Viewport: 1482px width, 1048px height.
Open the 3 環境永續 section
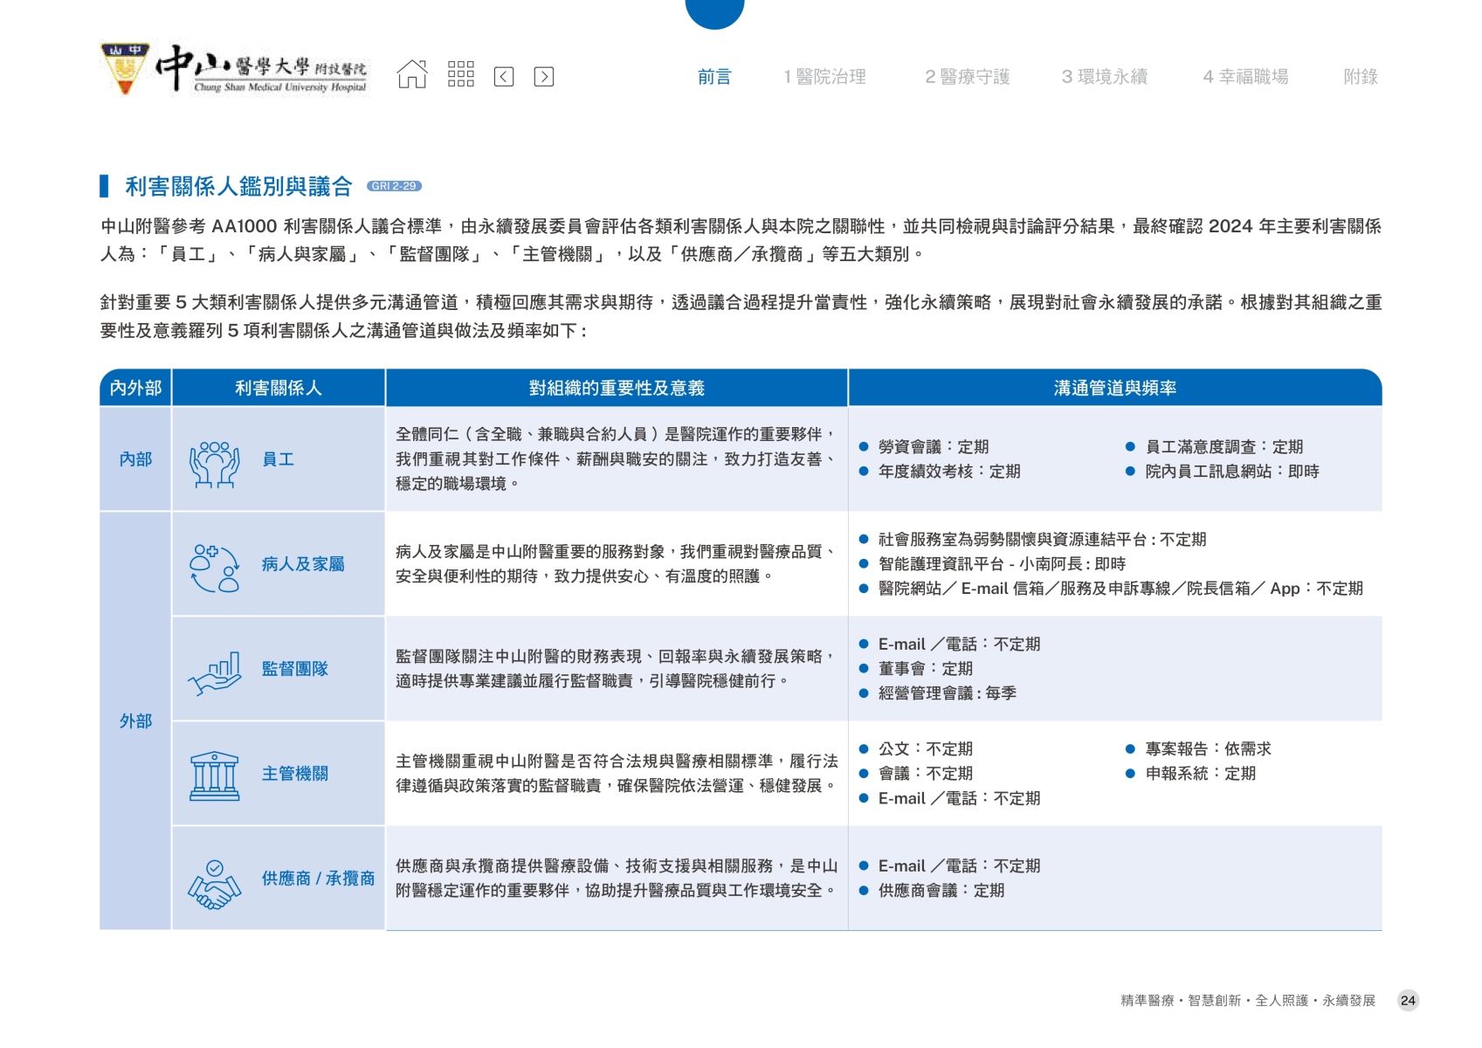pyautogui.click(x=1104, y=77)
